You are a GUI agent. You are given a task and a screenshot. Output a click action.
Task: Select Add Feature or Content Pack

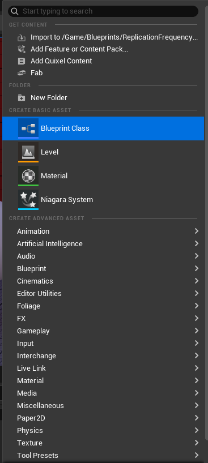[x=103, y=49]
